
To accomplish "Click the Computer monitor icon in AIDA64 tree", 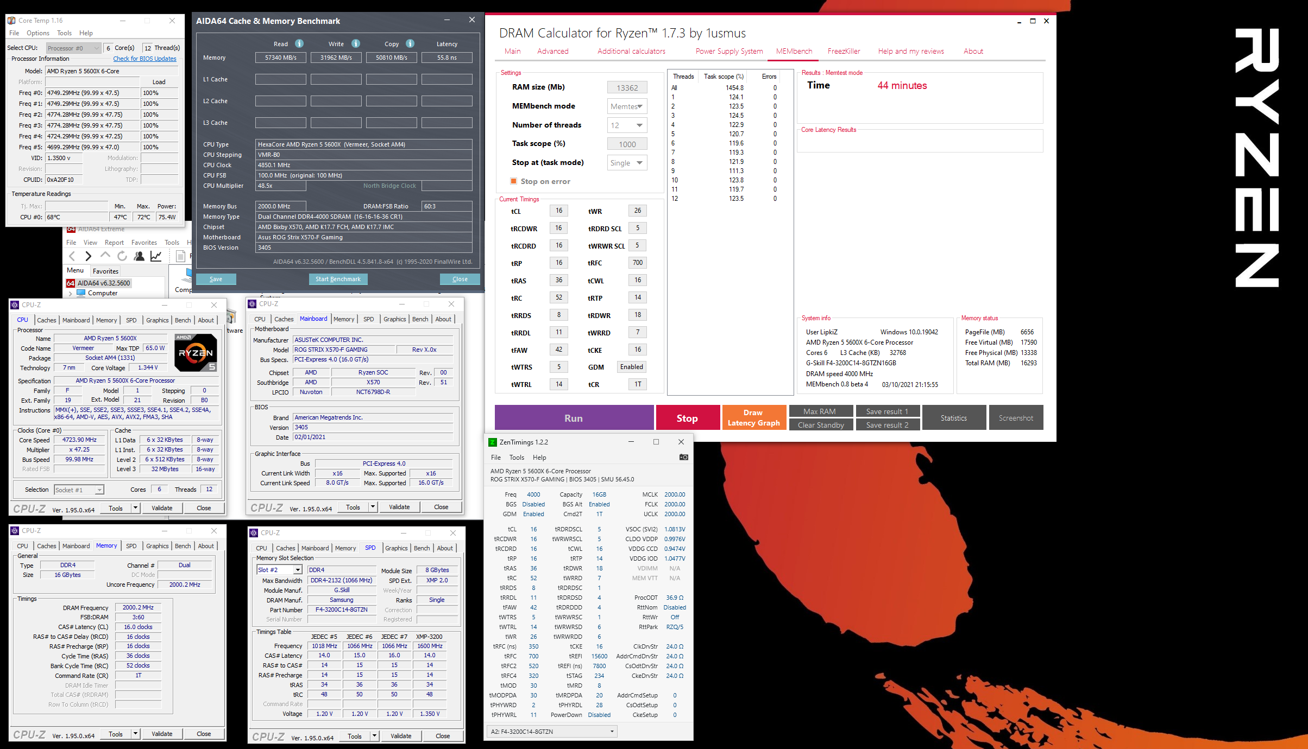I will (81, 293).
